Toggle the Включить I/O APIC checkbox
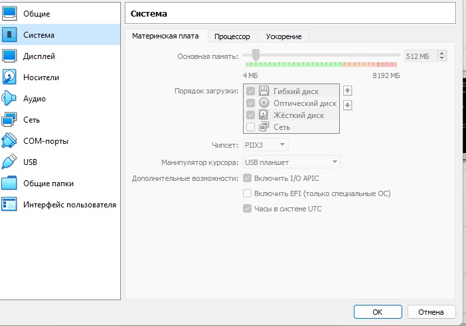 (x=248, y=178)
